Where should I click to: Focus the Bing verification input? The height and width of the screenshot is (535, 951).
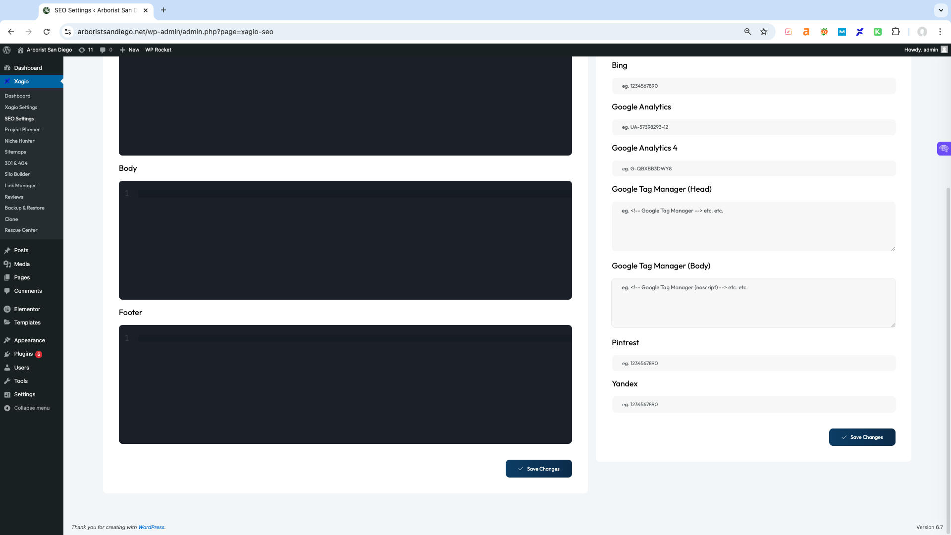click(753, 86)
